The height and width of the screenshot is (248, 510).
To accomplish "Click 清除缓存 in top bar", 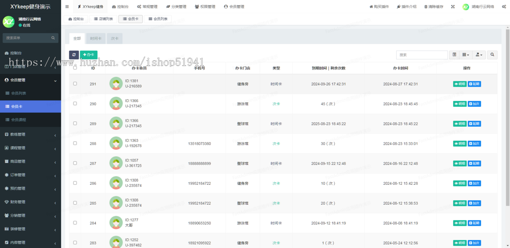I will pos(433,7).
